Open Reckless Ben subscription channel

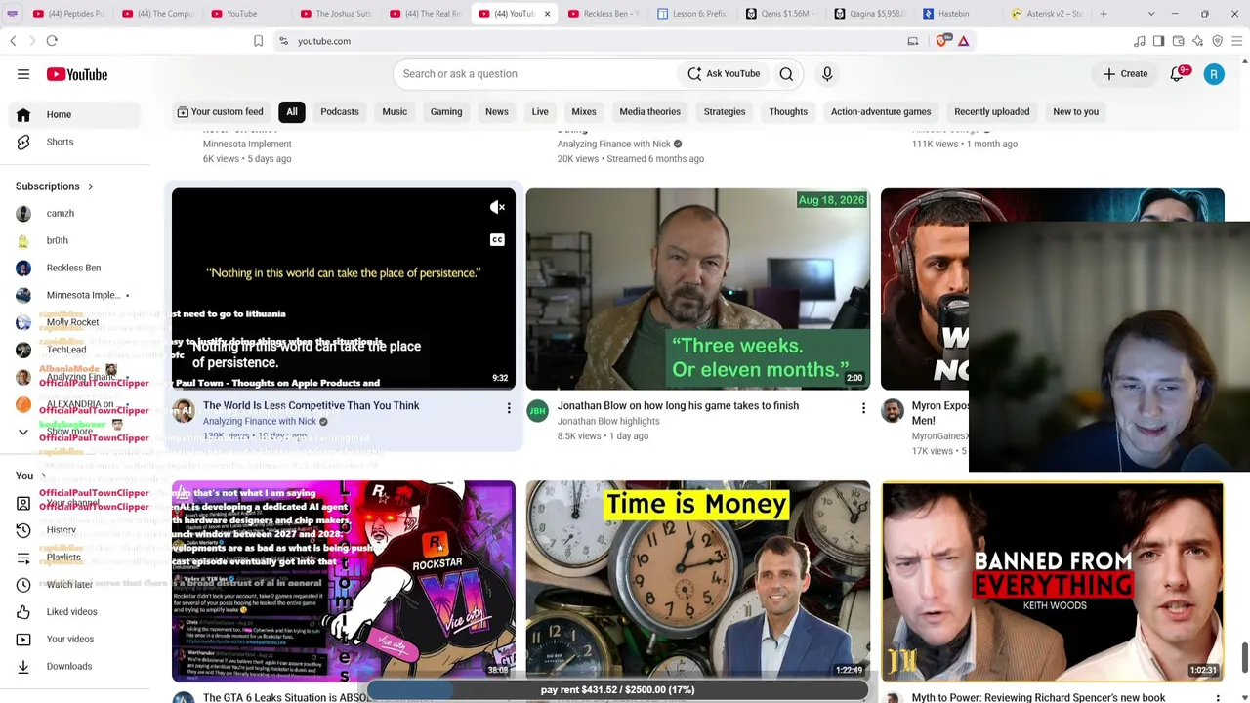click(x=74, y=269)
